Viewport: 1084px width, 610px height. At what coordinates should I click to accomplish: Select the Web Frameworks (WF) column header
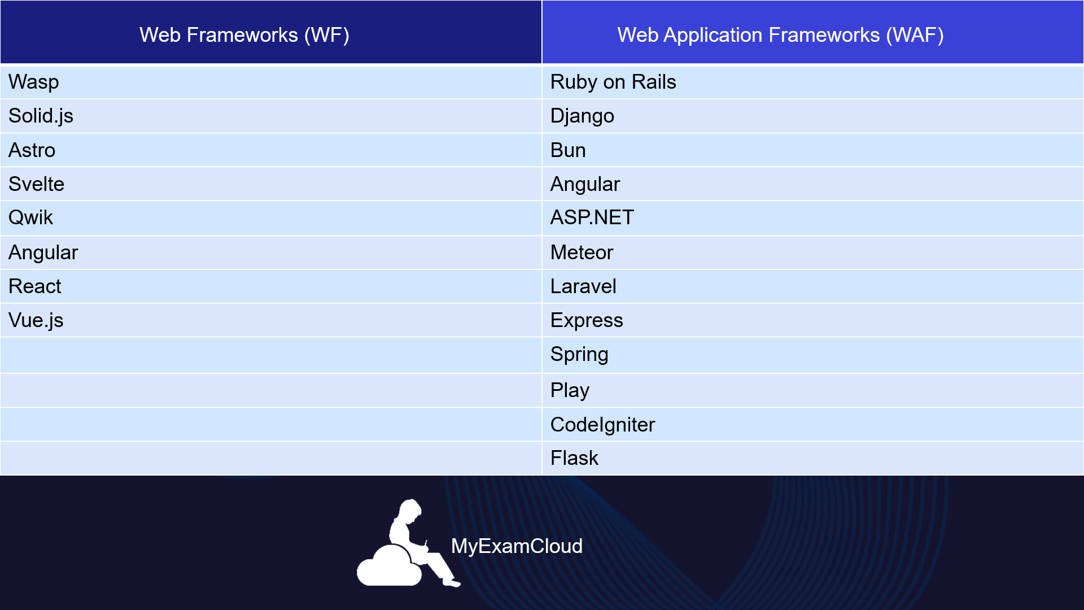[x=245, y=34]
